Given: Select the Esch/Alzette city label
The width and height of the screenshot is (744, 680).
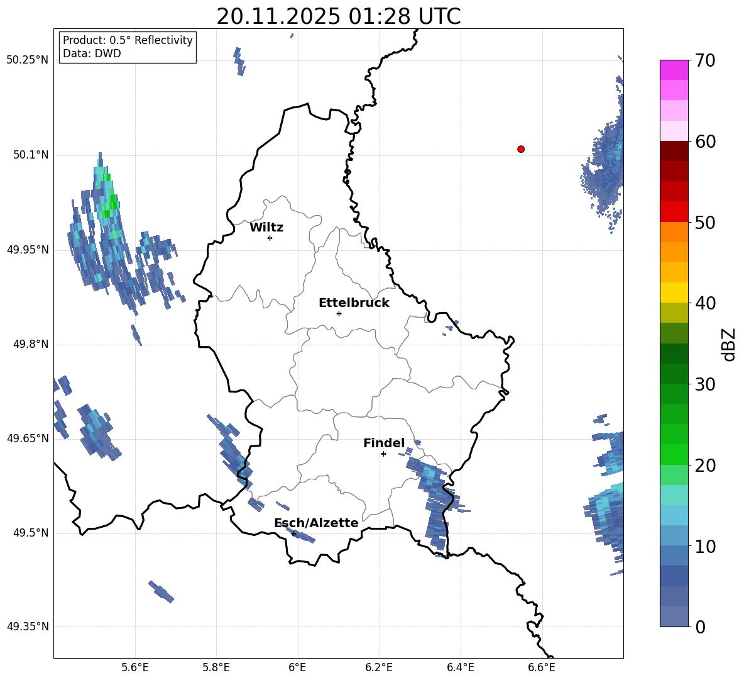Looking at the screenshot, I should [x=316, y=523].
